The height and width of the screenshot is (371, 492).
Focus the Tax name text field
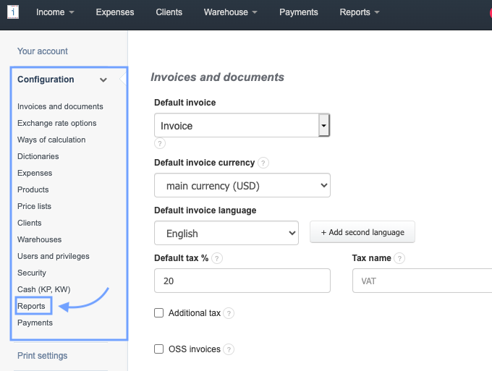(x=421, y=281)
